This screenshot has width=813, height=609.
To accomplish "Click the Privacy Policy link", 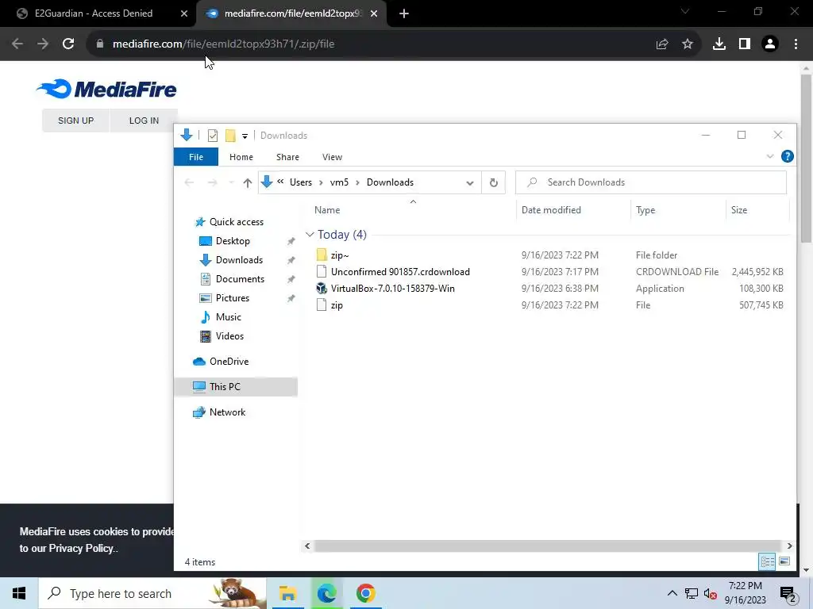I will click(x=81, y=549).
